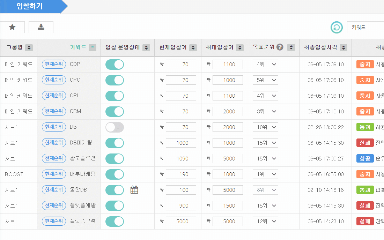Edit max bid field for DB마케팅 row
Screen dimensions: 384x240
(x=228, y=143)
